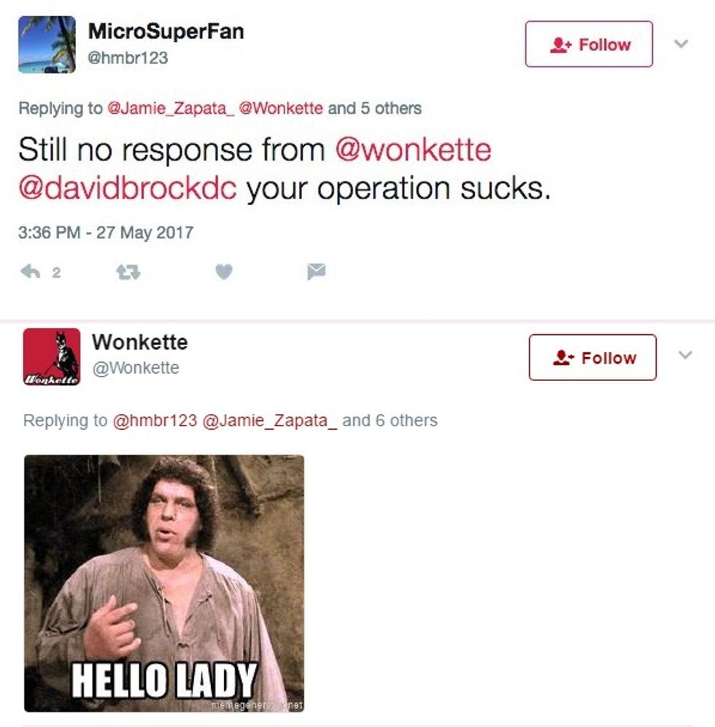The height and width of the screenshot is (727, 715).
Task: Follow MicroSuperFan
Action: click(x=589, y=44)
